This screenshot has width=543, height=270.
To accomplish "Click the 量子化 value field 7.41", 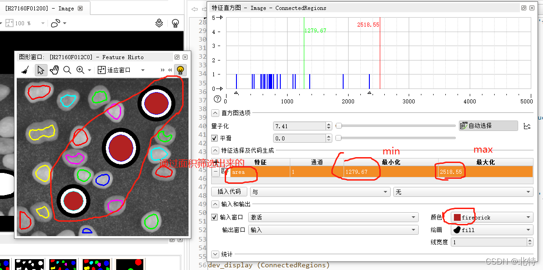I will [299, 126].
